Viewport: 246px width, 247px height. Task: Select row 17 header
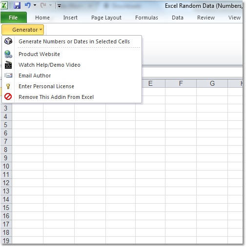pos(6,224)
